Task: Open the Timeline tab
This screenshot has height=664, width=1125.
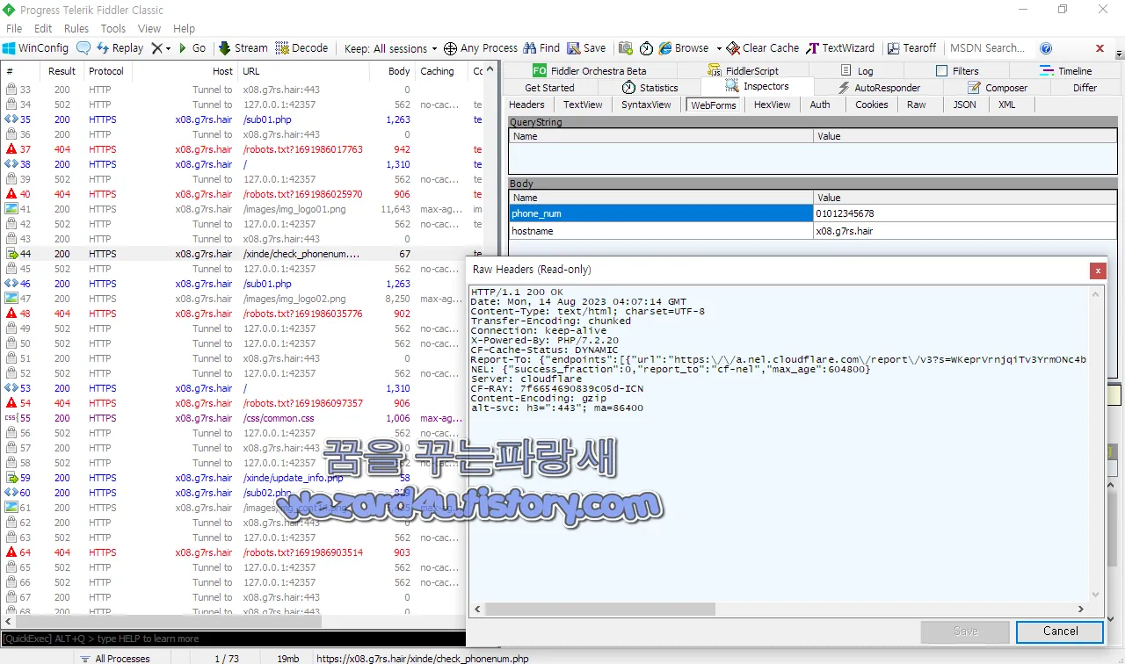Action: pyautogui.click(x=1065, y=71)
